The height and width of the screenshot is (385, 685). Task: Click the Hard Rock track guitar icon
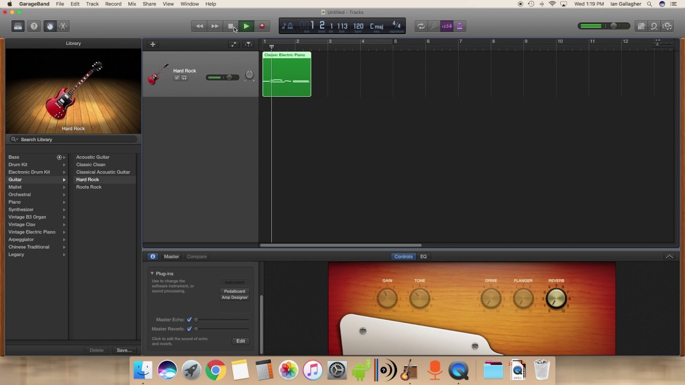(158, 74)
